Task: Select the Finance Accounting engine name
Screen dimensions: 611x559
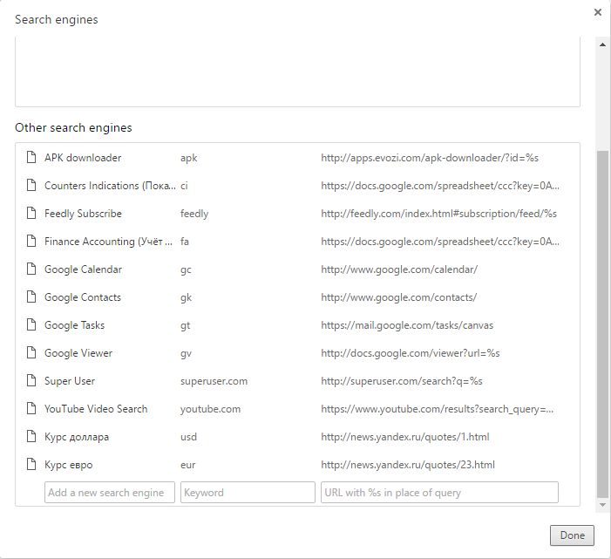Action: 108,242
